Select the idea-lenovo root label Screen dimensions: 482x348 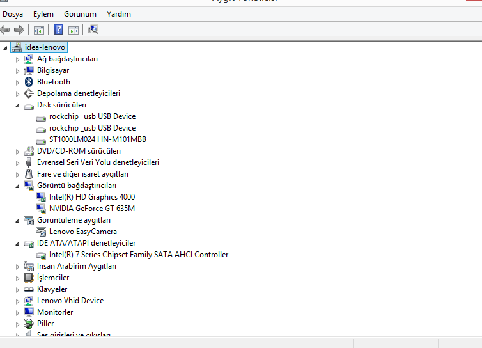tap(45, 47)
